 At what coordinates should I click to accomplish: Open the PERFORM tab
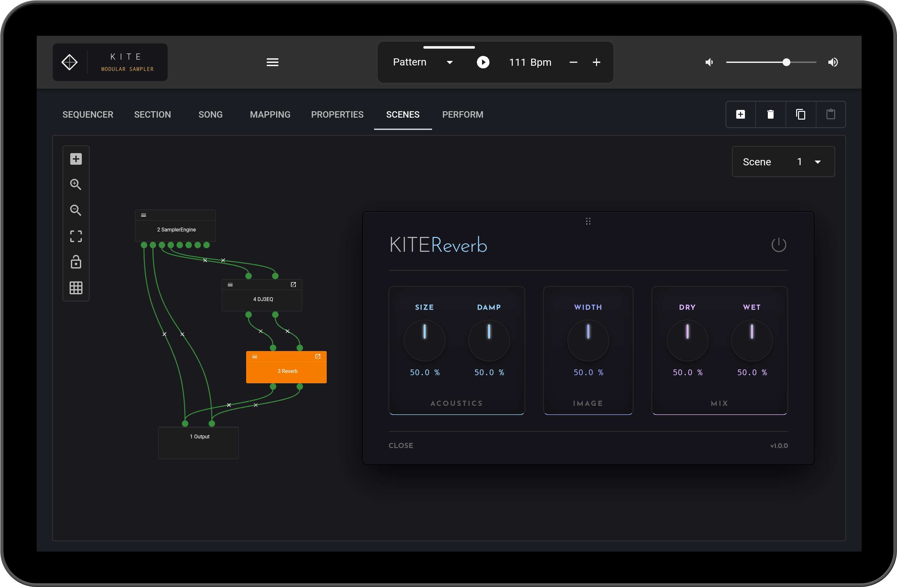point(462,115)
